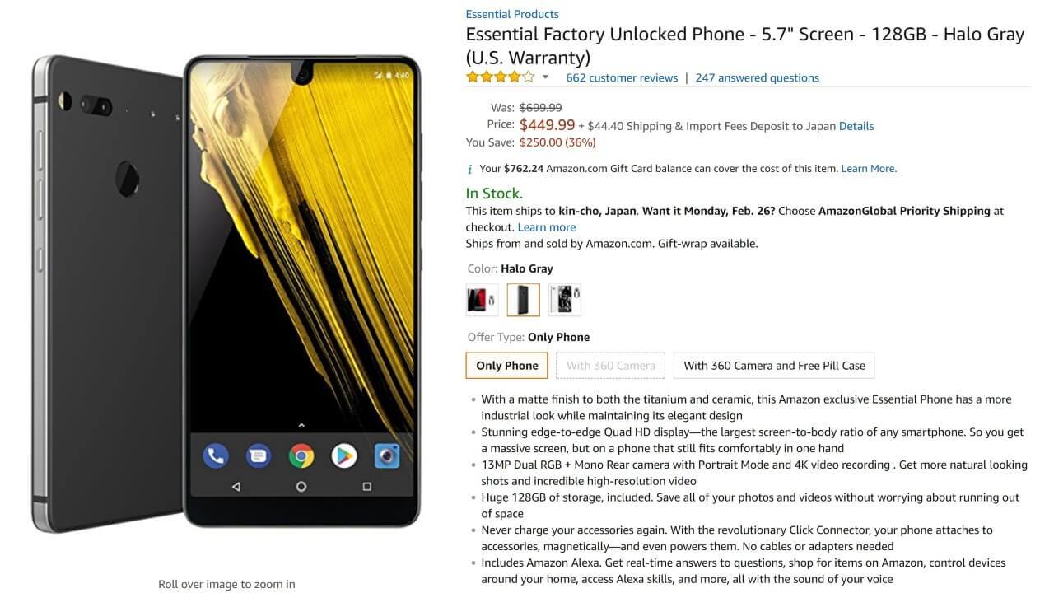
Task: Click the star rating icons
Action: tap(501, 77)
